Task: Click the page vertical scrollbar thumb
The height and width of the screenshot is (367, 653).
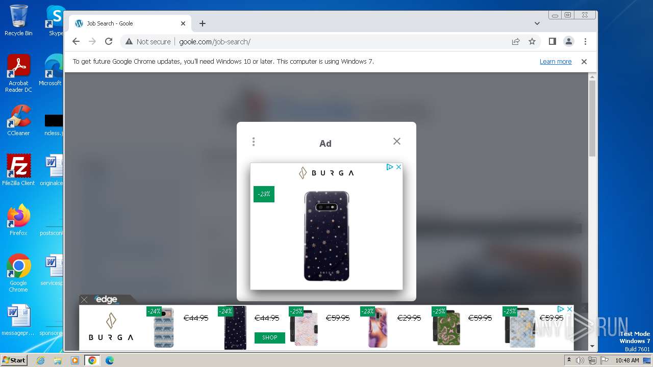Action: (592, 118)
